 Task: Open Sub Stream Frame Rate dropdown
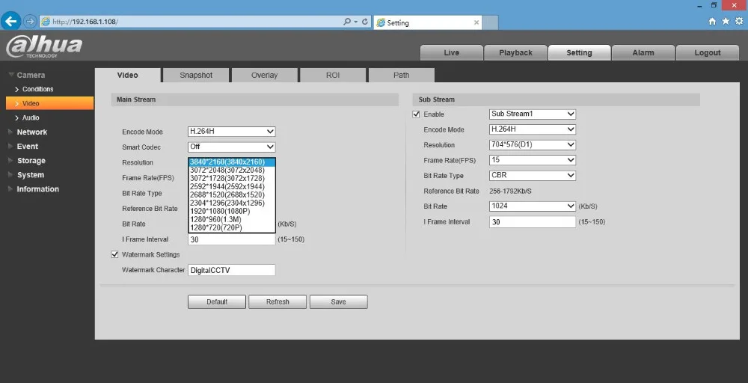pos(533,160)
